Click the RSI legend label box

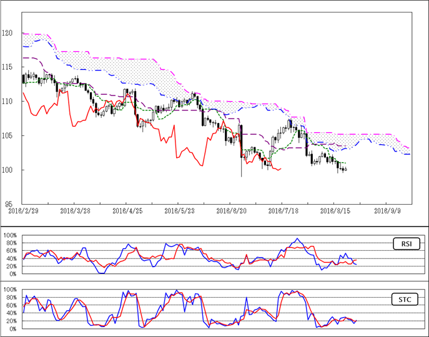coord(405,243)
